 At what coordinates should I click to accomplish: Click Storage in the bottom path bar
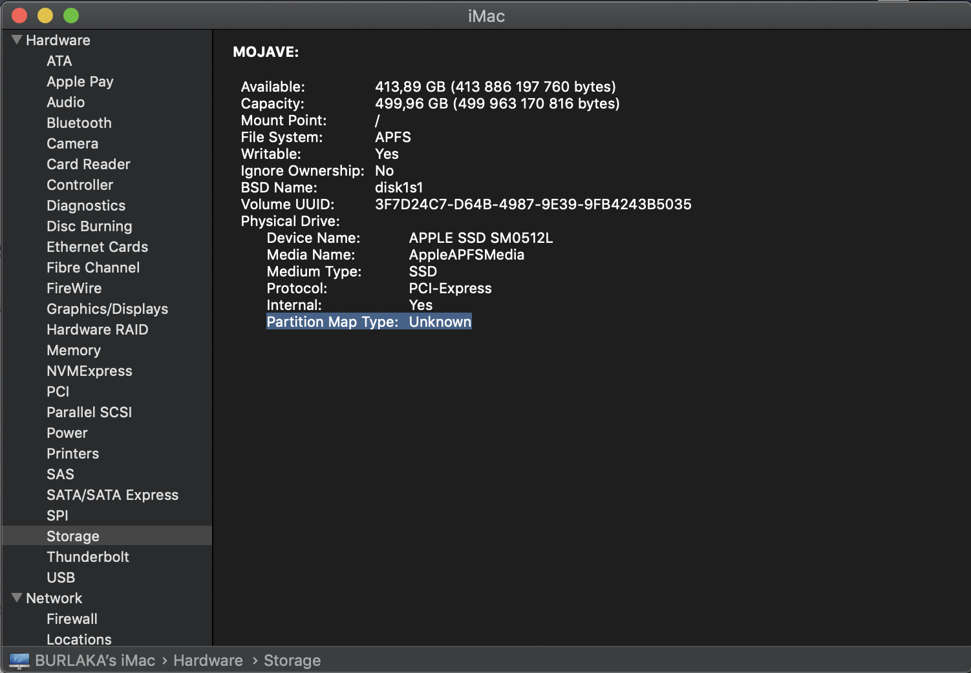292,661
